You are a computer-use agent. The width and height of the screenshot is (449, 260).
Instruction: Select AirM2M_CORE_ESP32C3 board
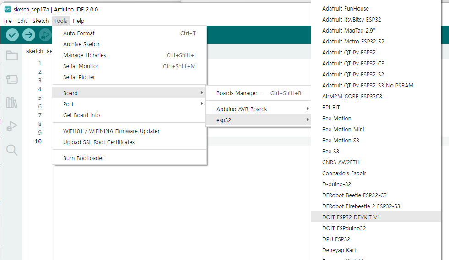pos(376,97)
